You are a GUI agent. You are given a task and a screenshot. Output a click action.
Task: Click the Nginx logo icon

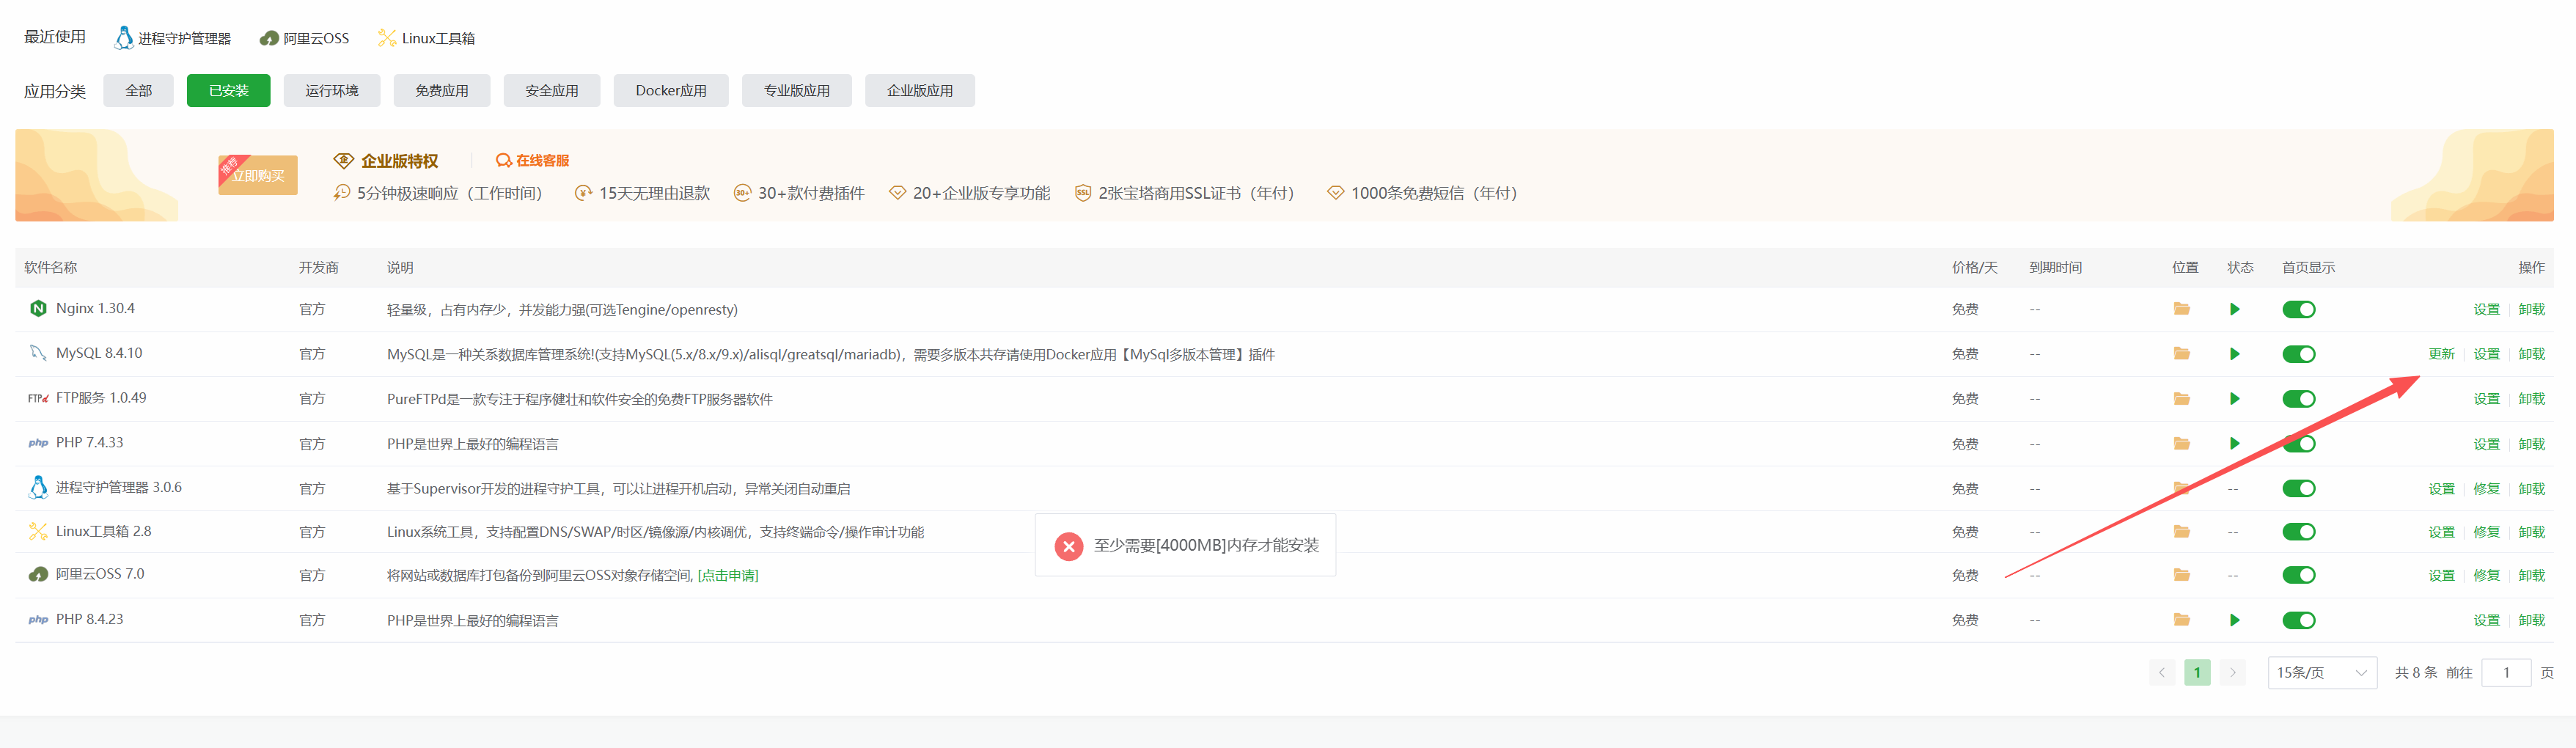[38, 308]
